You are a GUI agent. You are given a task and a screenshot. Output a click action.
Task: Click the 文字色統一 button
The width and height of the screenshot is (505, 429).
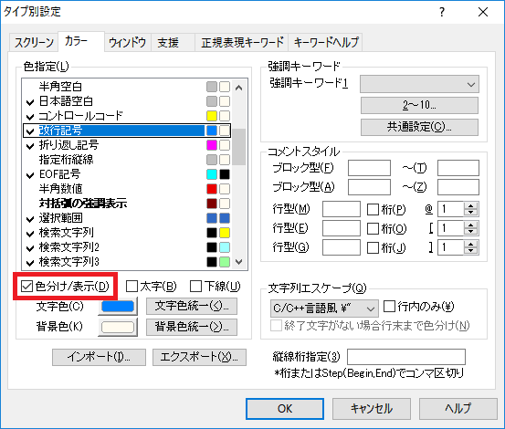pyautogui.click(x=192, y=306)
